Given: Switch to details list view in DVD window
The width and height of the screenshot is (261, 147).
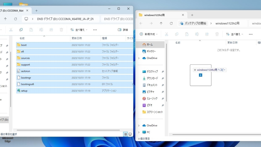Looking at the screenshot, I should [x=125, y=134].
